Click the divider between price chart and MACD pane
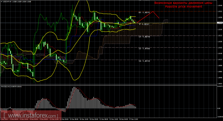The height and width of the screenshot is (121, 223). [109, 85]
